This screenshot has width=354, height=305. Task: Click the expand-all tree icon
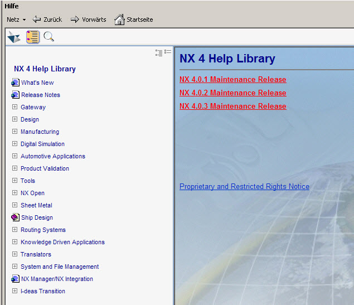click(x=159, y=53)
